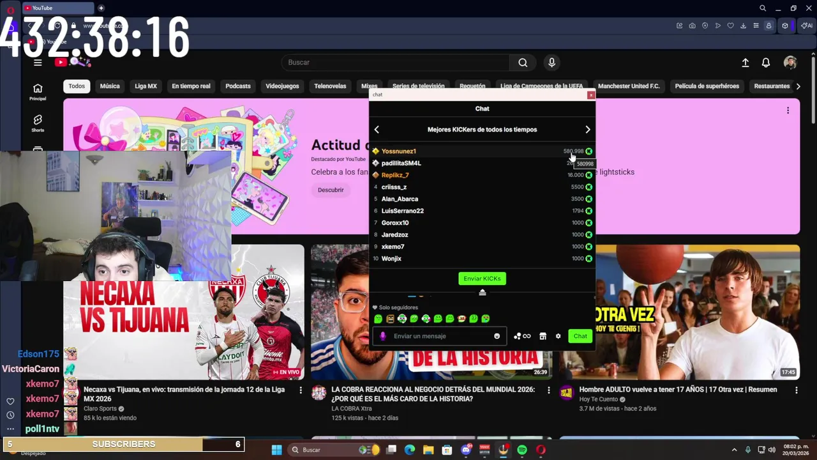Viewport: 817px width, 460px height.
Task: Click the YouTube Buscar search field
Action: coord(396,63)
